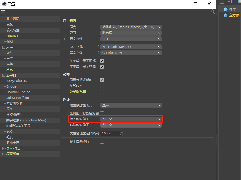Select 用户界面 in the category tree
241x180 pixels.
pyautogui.click(x=13, y=19)
